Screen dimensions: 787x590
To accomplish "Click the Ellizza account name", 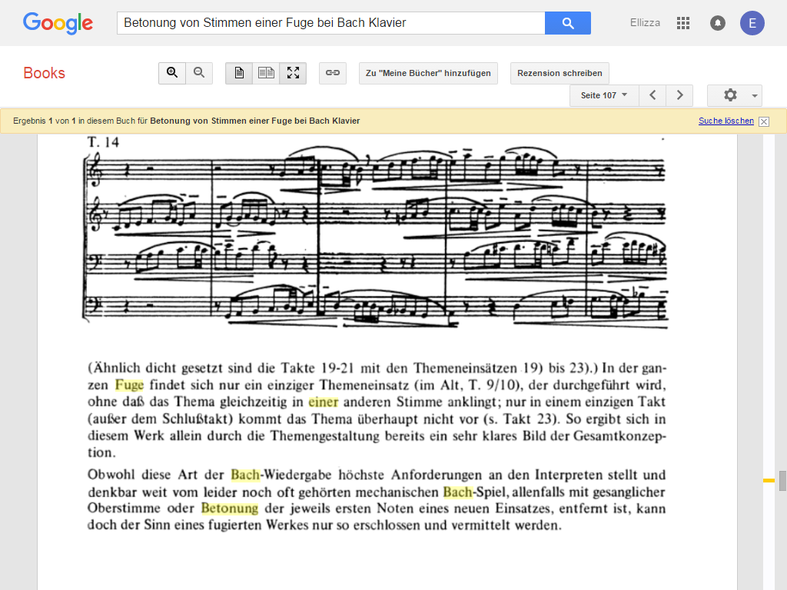I will (645, 23).
